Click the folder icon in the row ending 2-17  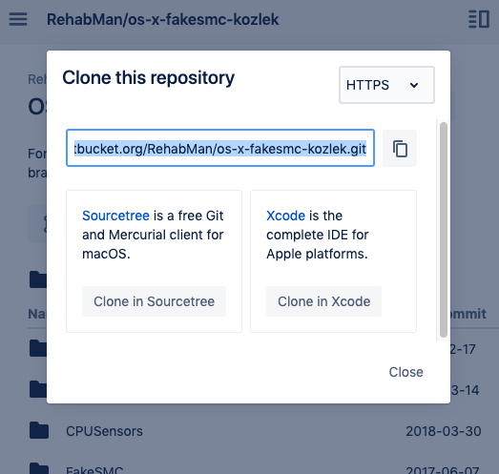(38, 348)
